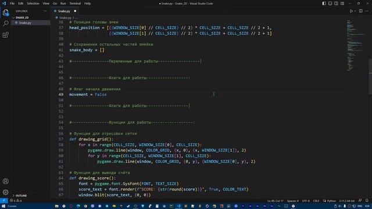Open the Manage gear icon

click(x=5, y=192)
